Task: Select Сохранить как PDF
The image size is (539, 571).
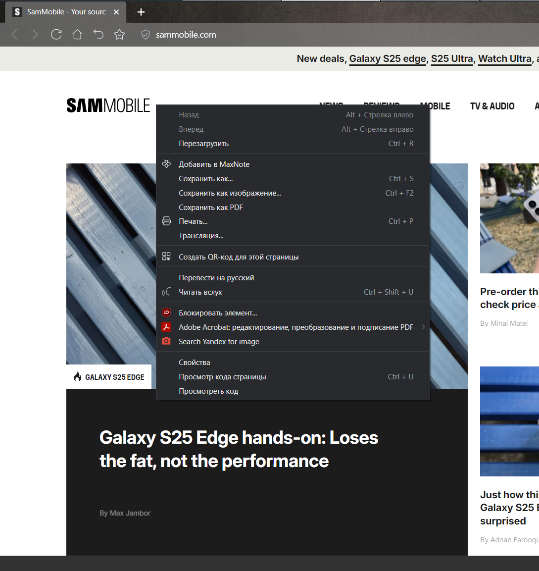Action: [x=293, y=207]
